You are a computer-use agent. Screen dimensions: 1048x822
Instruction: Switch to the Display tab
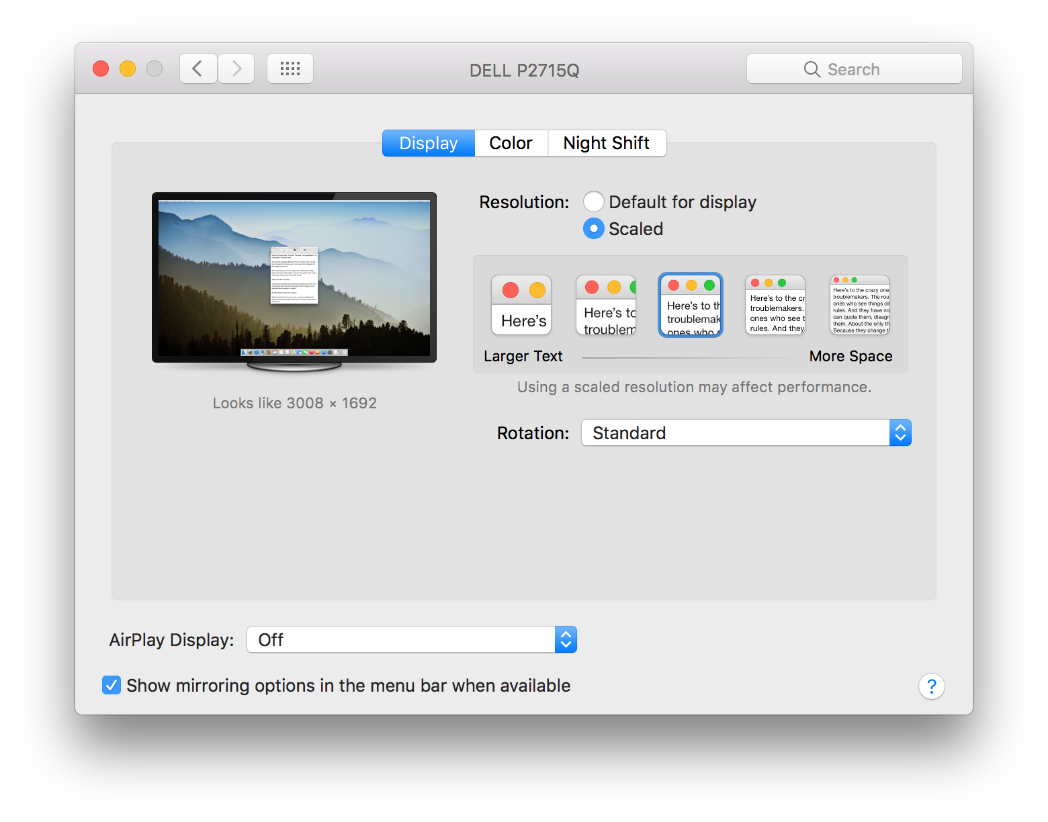click(x=429, y=143)
